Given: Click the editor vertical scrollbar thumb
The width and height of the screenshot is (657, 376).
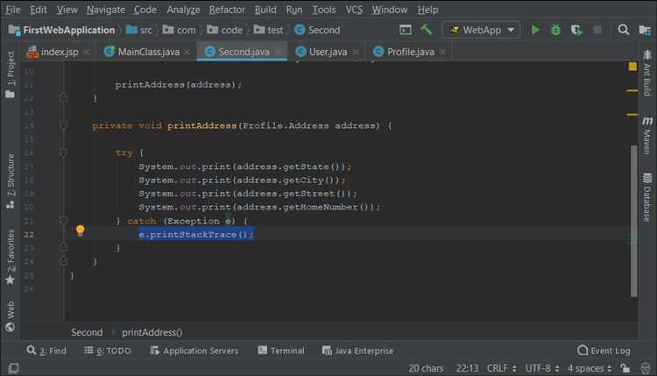Looking at the screenshot, I should coord(634,221).
